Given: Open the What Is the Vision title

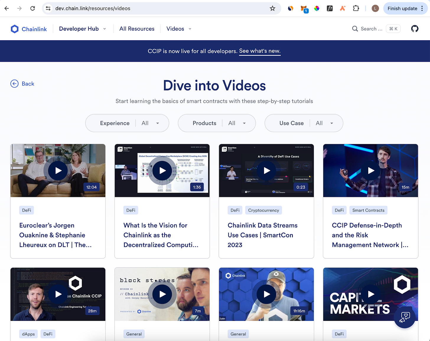Looking at the screenshot, I should click(x=161, y=235).
